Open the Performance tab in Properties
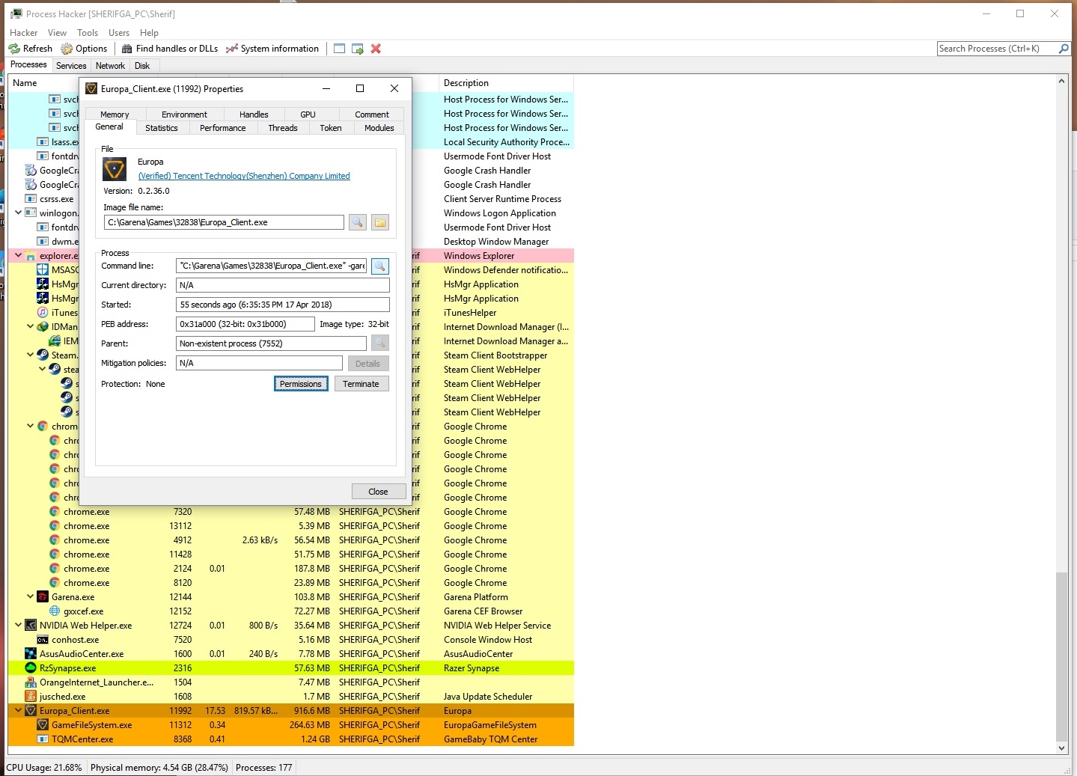This screenshot has width=1077, height=776. 223,128
